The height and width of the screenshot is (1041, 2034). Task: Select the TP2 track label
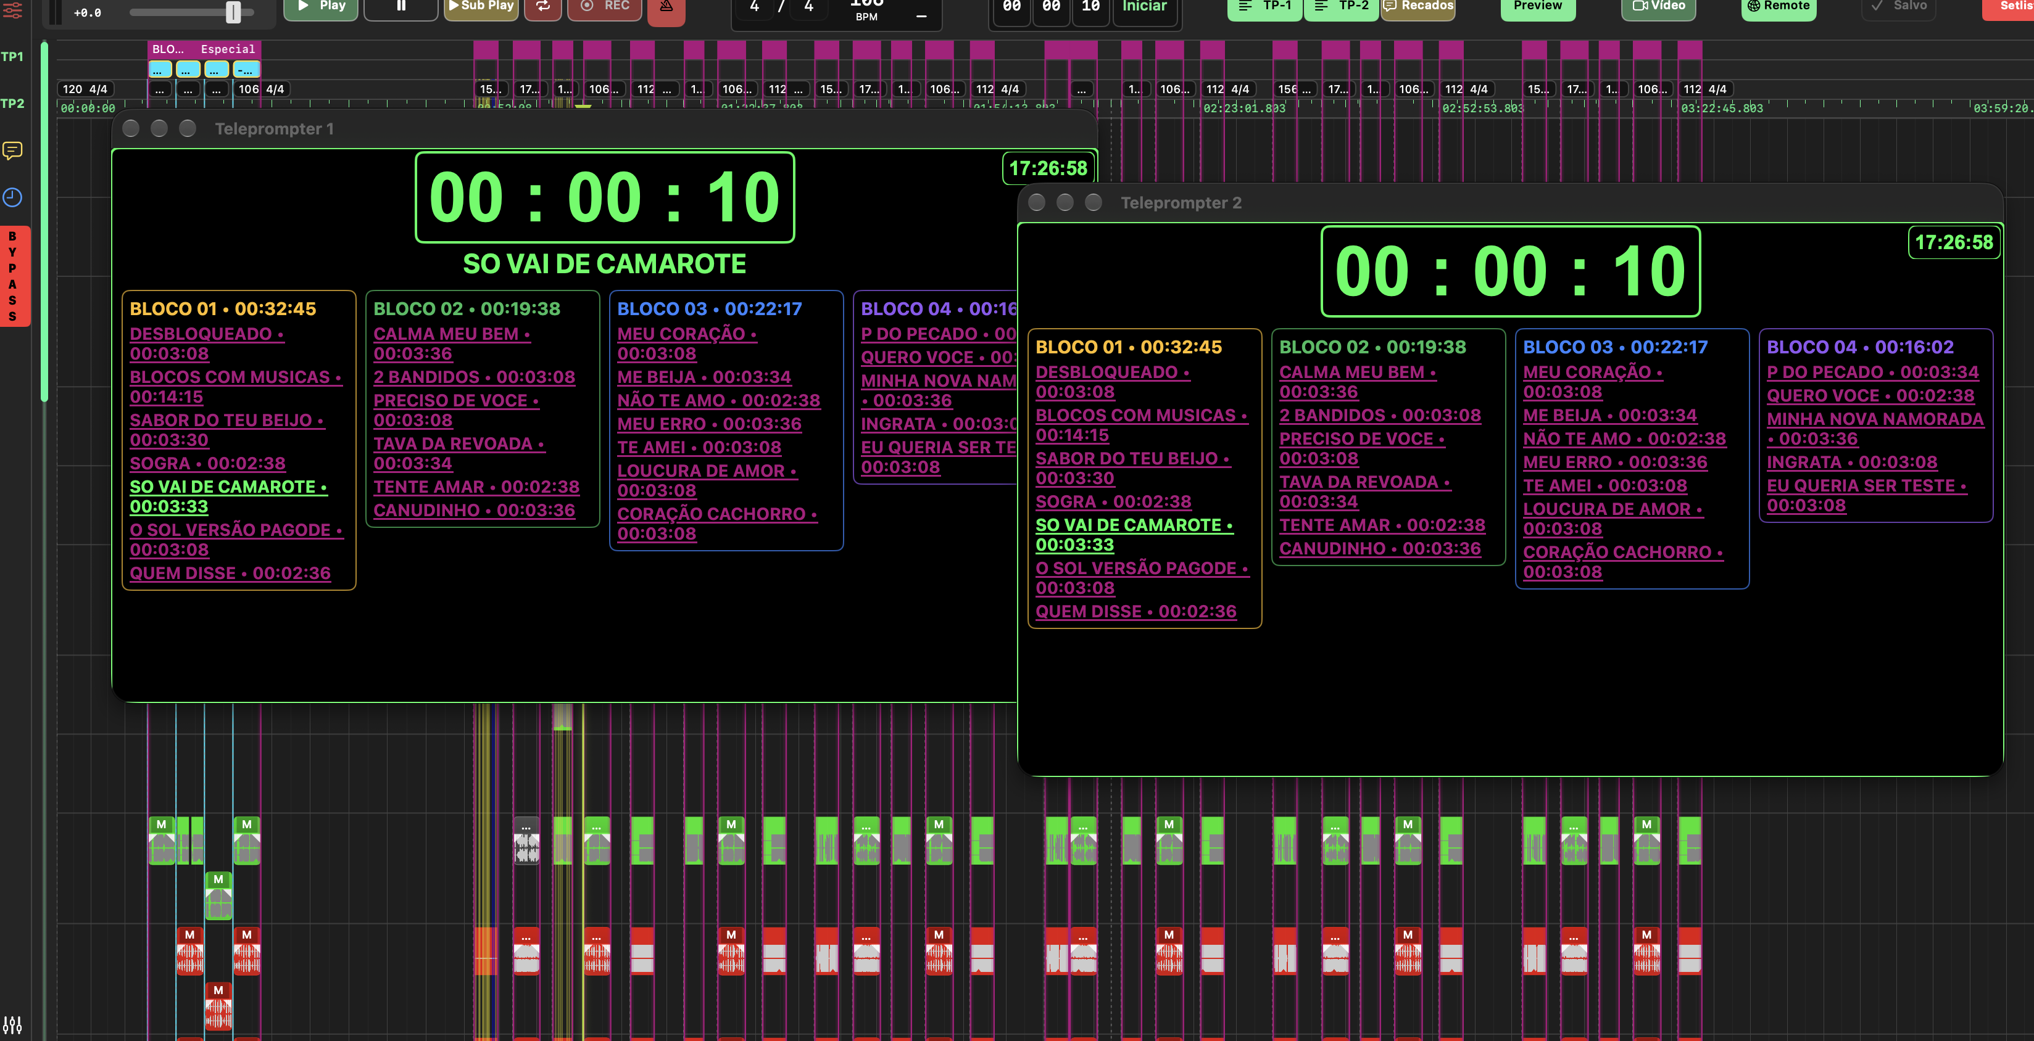click(12, 104)
